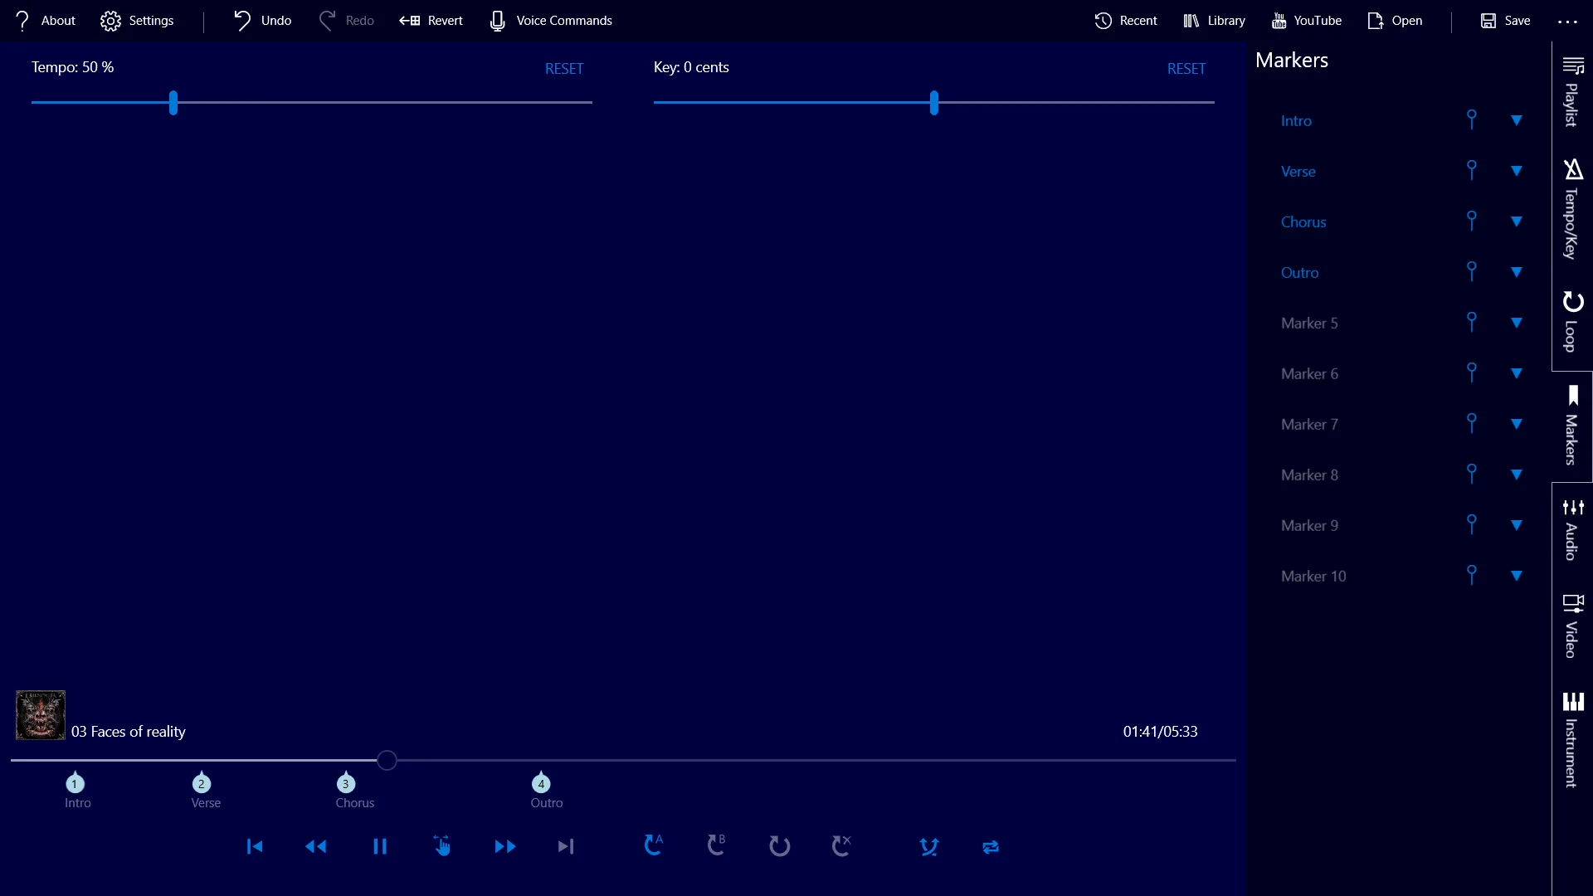Jump to the Outro marker in list
Image resolution: width=1593 pixels, height=896 pixels.
tap(1299, 273)
